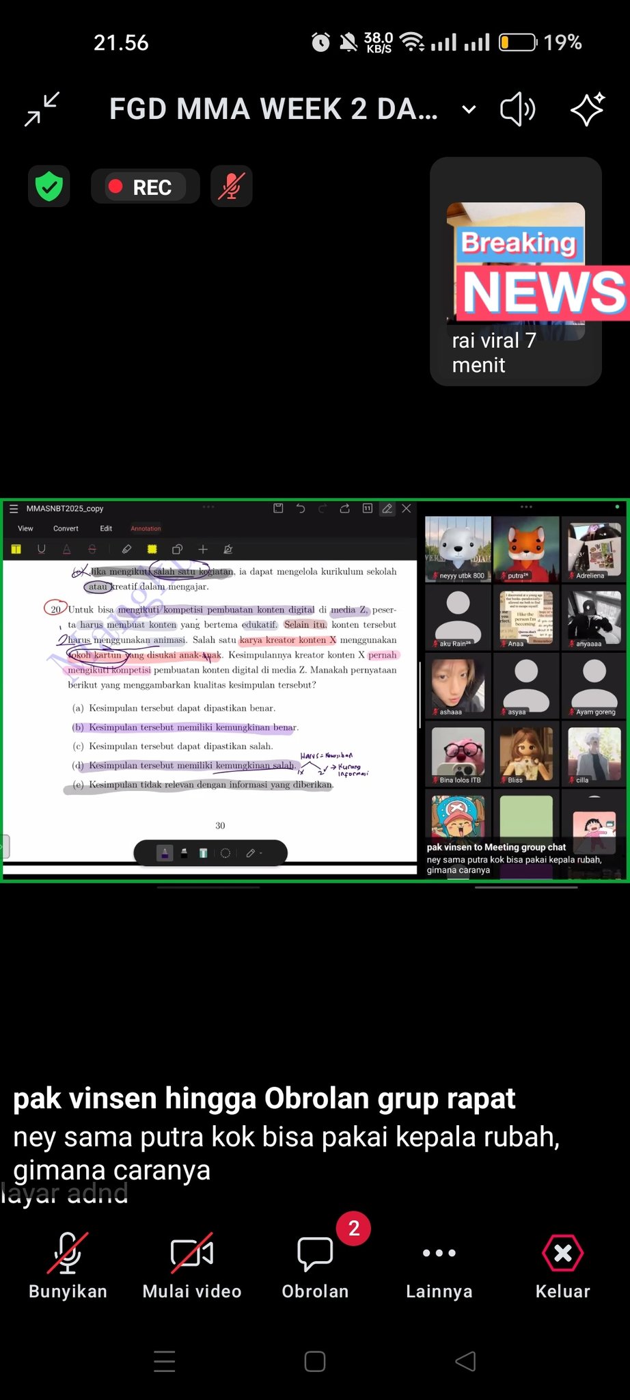Select the strikethrough annotation tool
Image resolution: width=630 pixels, height=1400 pixels.
point(92,549)
